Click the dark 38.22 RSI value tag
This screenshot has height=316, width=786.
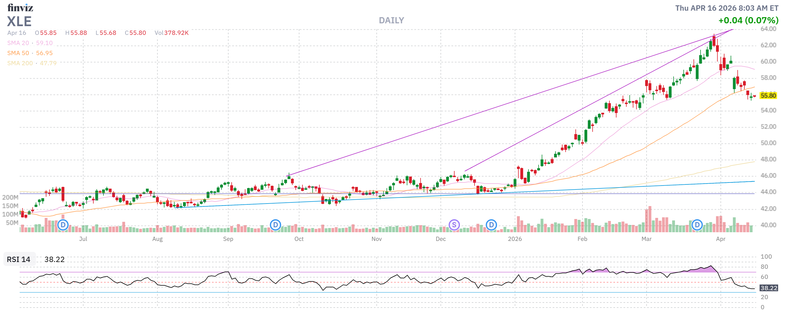tap(768, 288)
